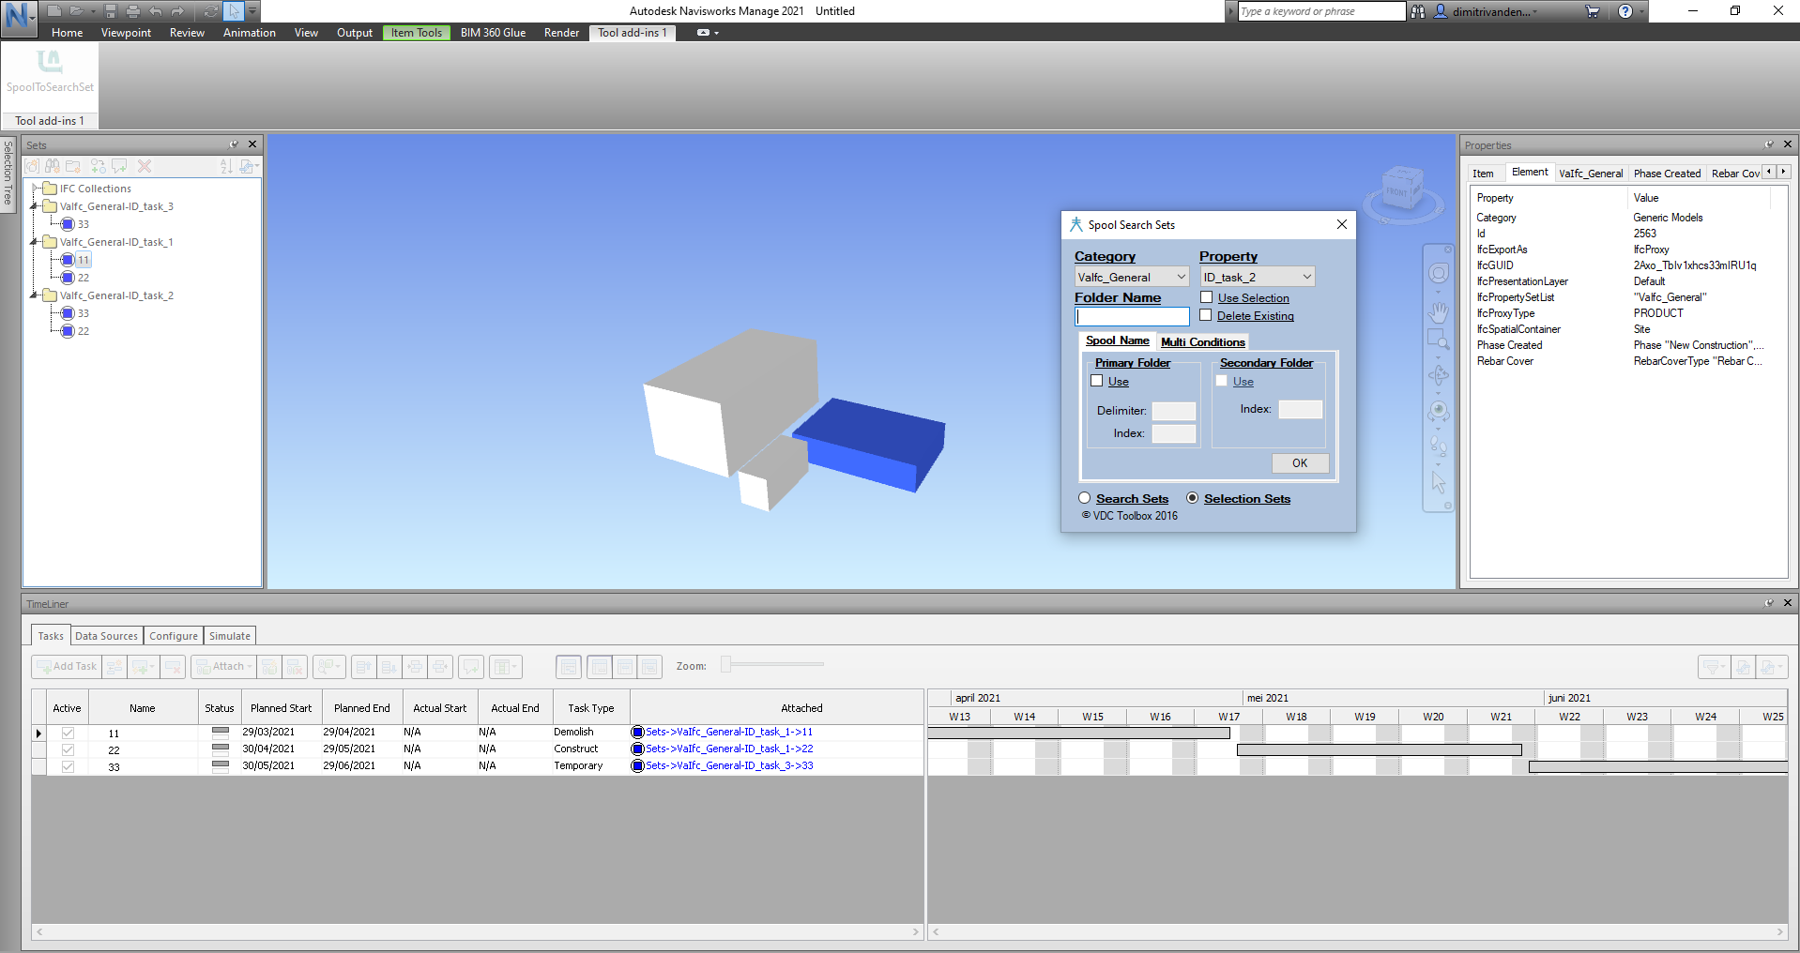This screenshot has height=953, width=1800.
Task: Switch to the Multi Conditions tab
Action: [x=1203, y=341]
